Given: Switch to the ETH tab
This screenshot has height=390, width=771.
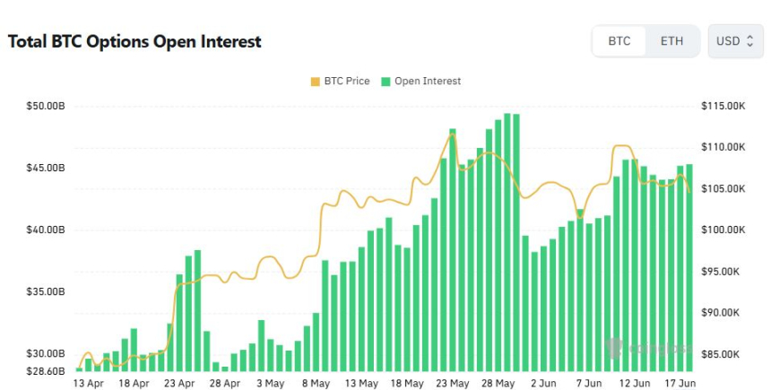Looking at the screenshot, I should 671,41.
